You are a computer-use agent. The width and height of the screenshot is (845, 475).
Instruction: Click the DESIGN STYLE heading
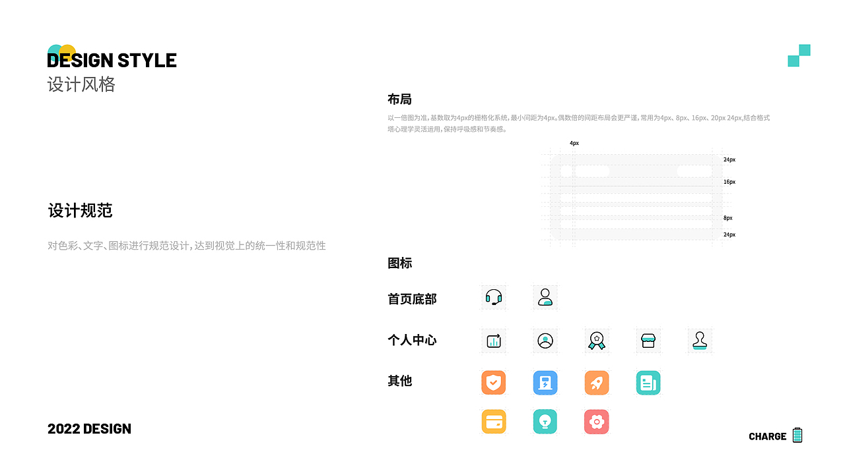pyautogui.click(x=112, y=61)
